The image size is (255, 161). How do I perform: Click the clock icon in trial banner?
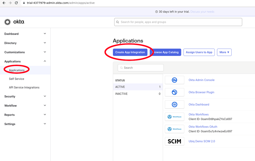156,12
